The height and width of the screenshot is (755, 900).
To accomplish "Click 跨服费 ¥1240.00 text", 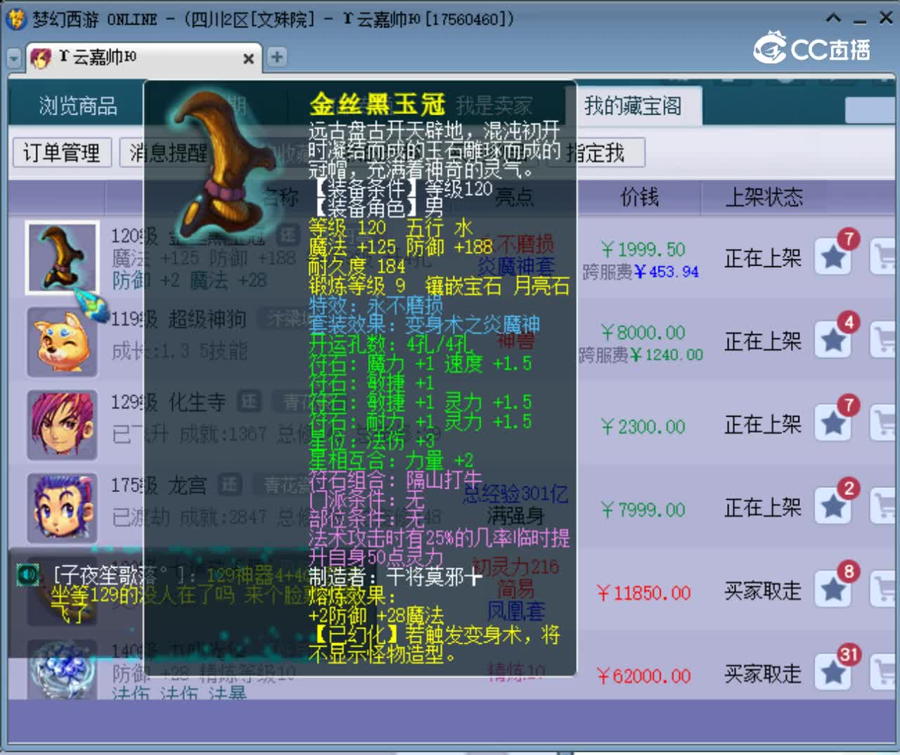I will (x=641, y=355).
